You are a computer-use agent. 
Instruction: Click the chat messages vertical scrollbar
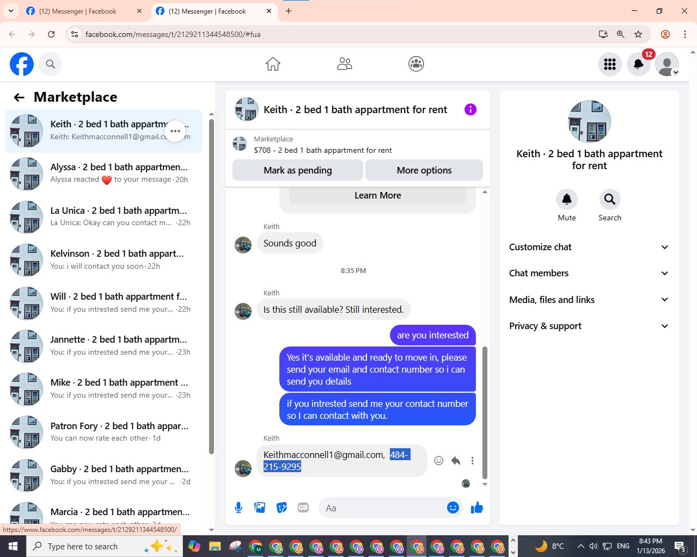pos(485,413)
